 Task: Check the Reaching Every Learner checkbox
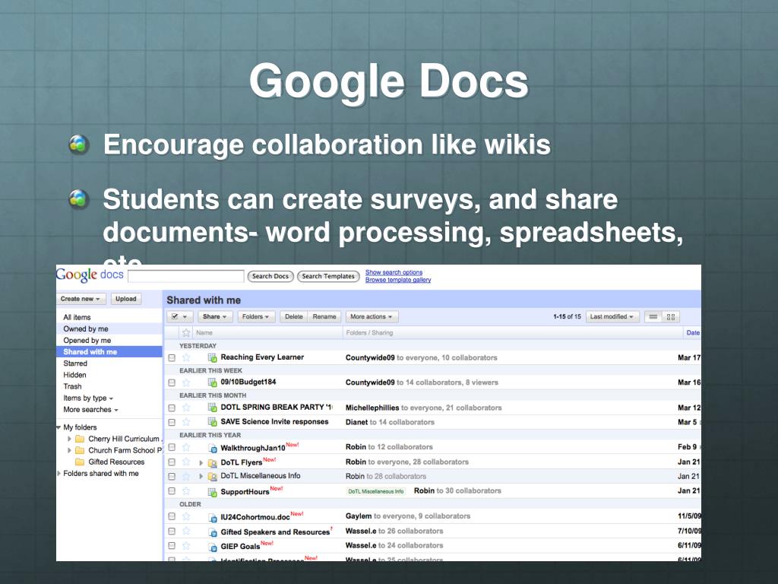pos(172,358)
